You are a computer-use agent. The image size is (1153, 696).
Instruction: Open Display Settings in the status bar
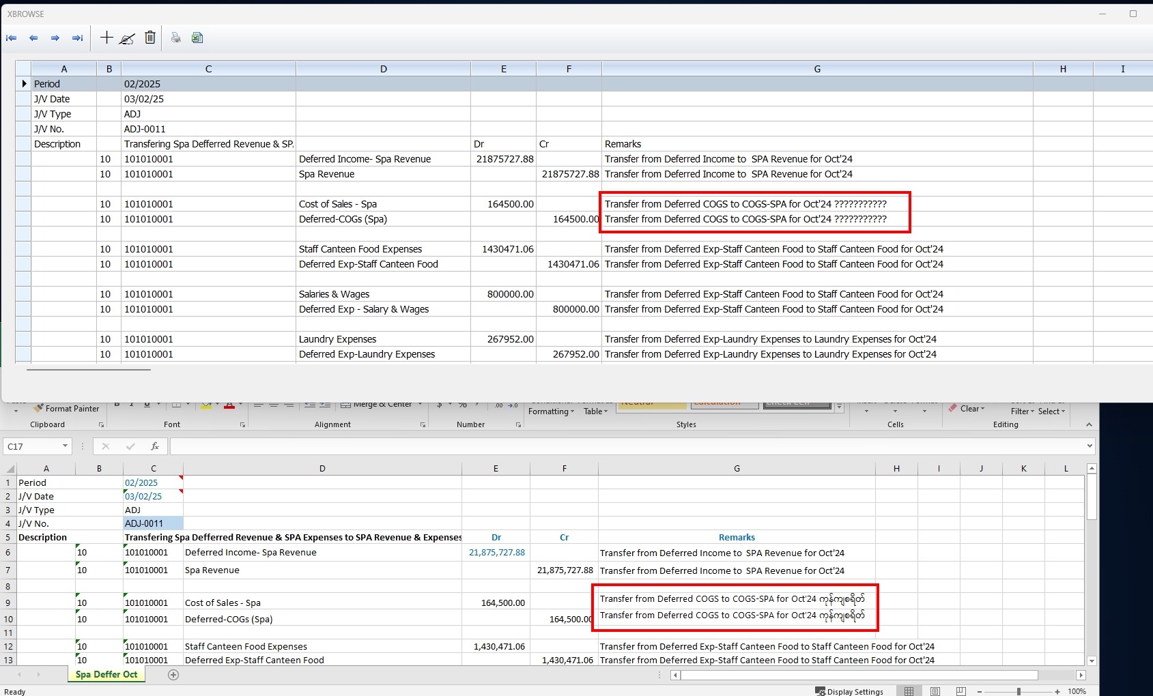tap(849, 691)
